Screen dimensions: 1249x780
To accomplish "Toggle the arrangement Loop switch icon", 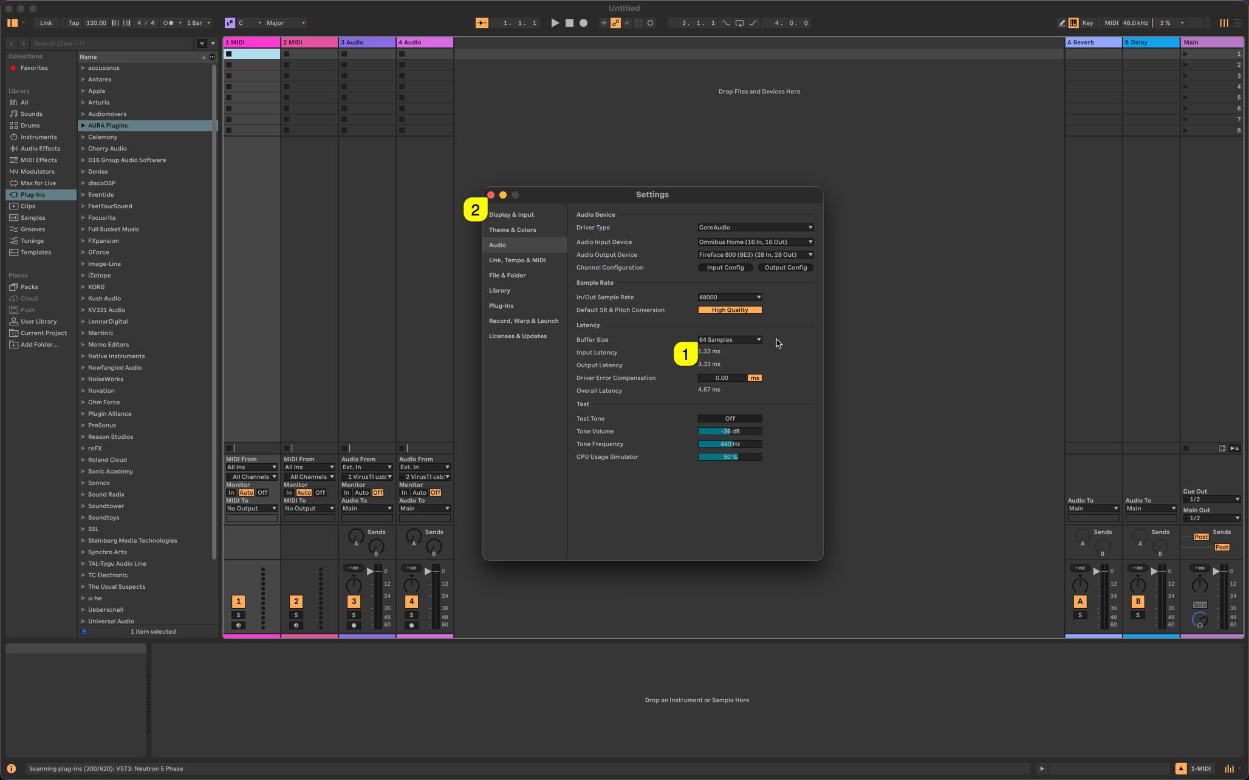I will pos(739,23).
